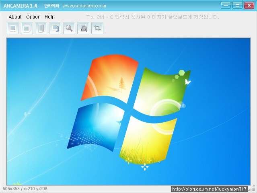Viewport: 257px width, 193px height.
Task: Click the ANCAMERA 3.4 title text
Action: 21,6
